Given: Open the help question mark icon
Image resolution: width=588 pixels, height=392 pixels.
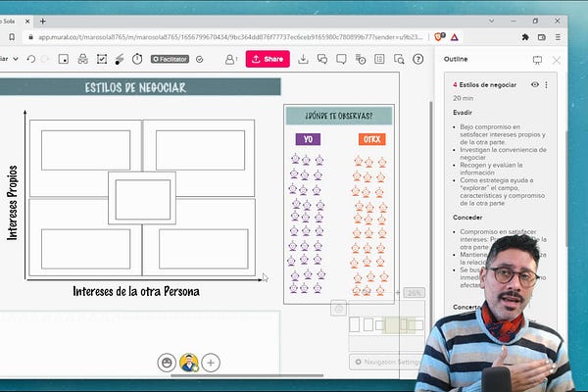Looking at the screenshot, I should (417, 59).
